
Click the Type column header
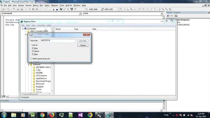76,29
